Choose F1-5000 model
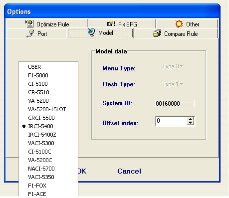The height and width of the screenshot is (198, 229). coord(48,75)
